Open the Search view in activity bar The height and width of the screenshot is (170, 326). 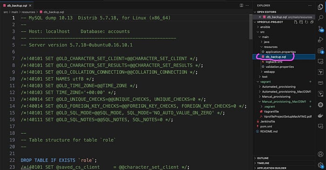point(320,18)
